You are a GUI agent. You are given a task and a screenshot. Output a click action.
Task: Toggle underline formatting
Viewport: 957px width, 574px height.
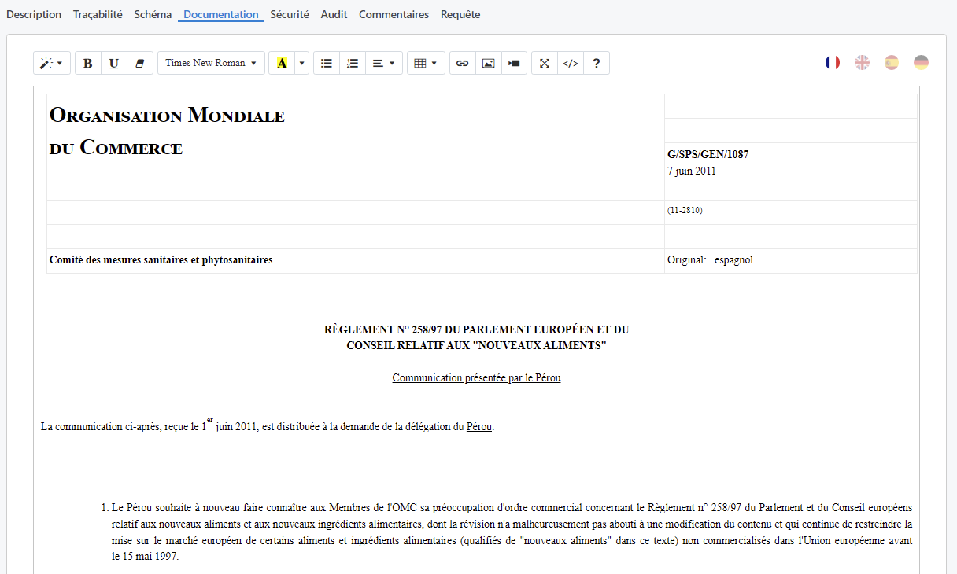pyautogui.click(x=114, y=63)
